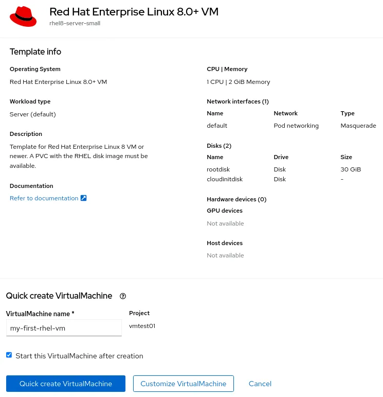This screenshot has height=397, width=383.
Task: Click the Pod networking cell
Action: (296, 126)
